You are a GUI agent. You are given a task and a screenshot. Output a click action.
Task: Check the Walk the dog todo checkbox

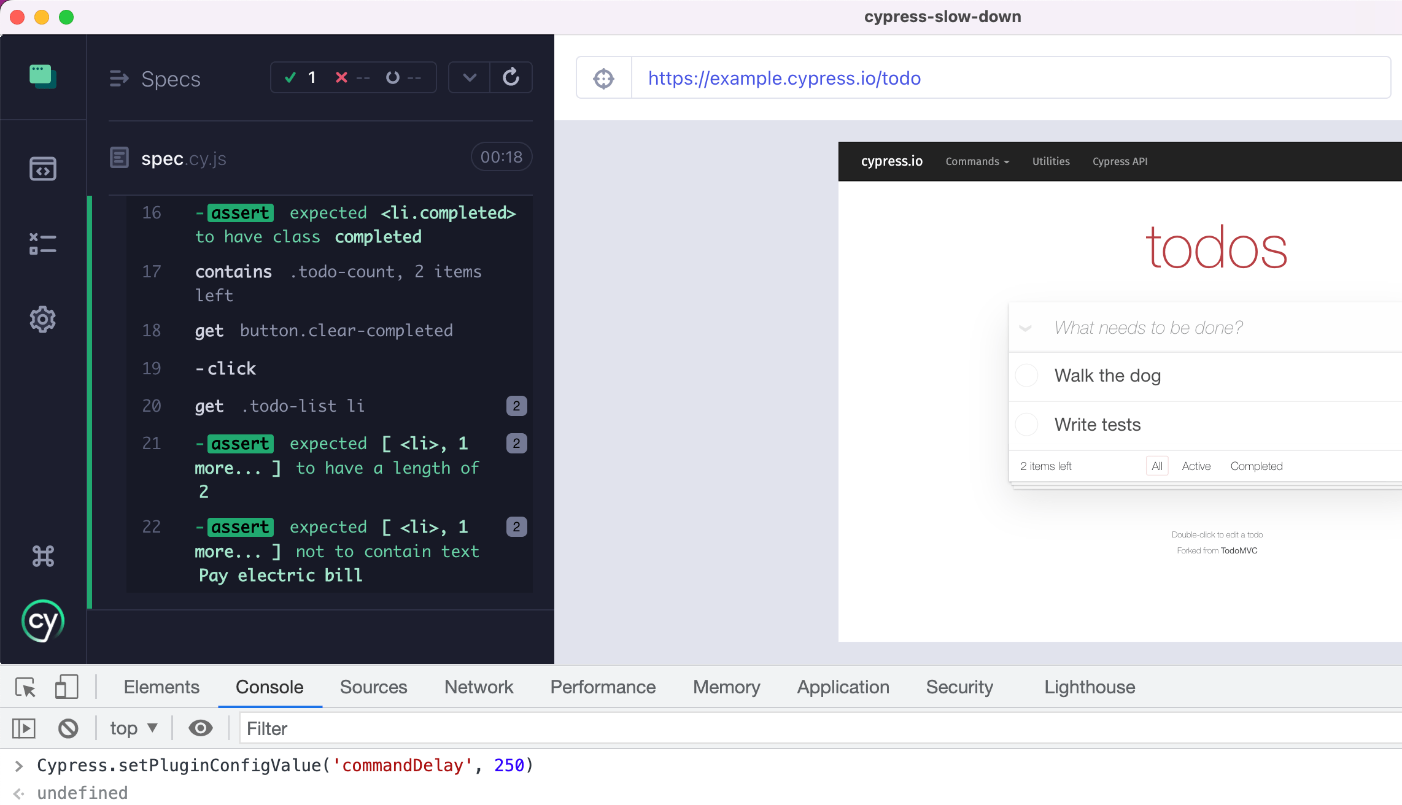(1026, 376)
